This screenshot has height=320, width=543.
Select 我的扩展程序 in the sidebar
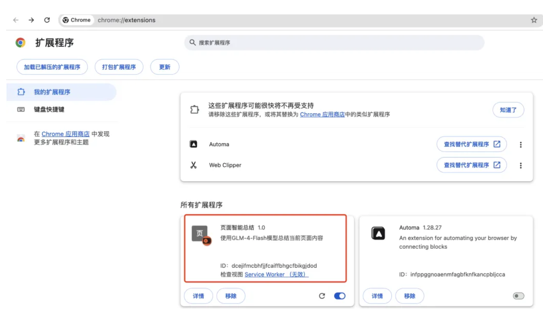pos(62,92)
